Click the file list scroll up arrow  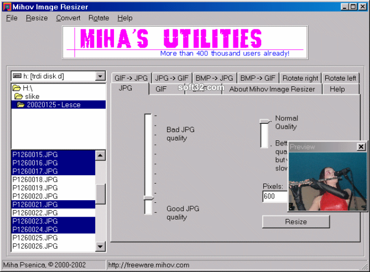(x=100, y=155)
